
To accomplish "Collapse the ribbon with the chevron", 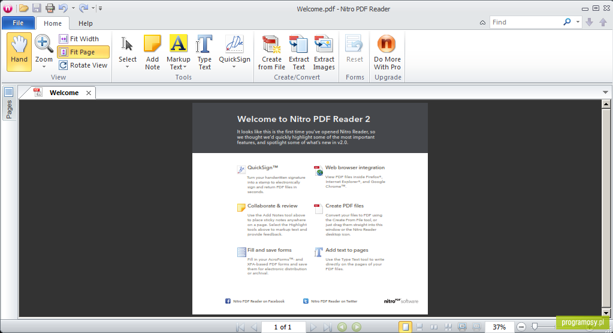I will click(x=483, y=23).
